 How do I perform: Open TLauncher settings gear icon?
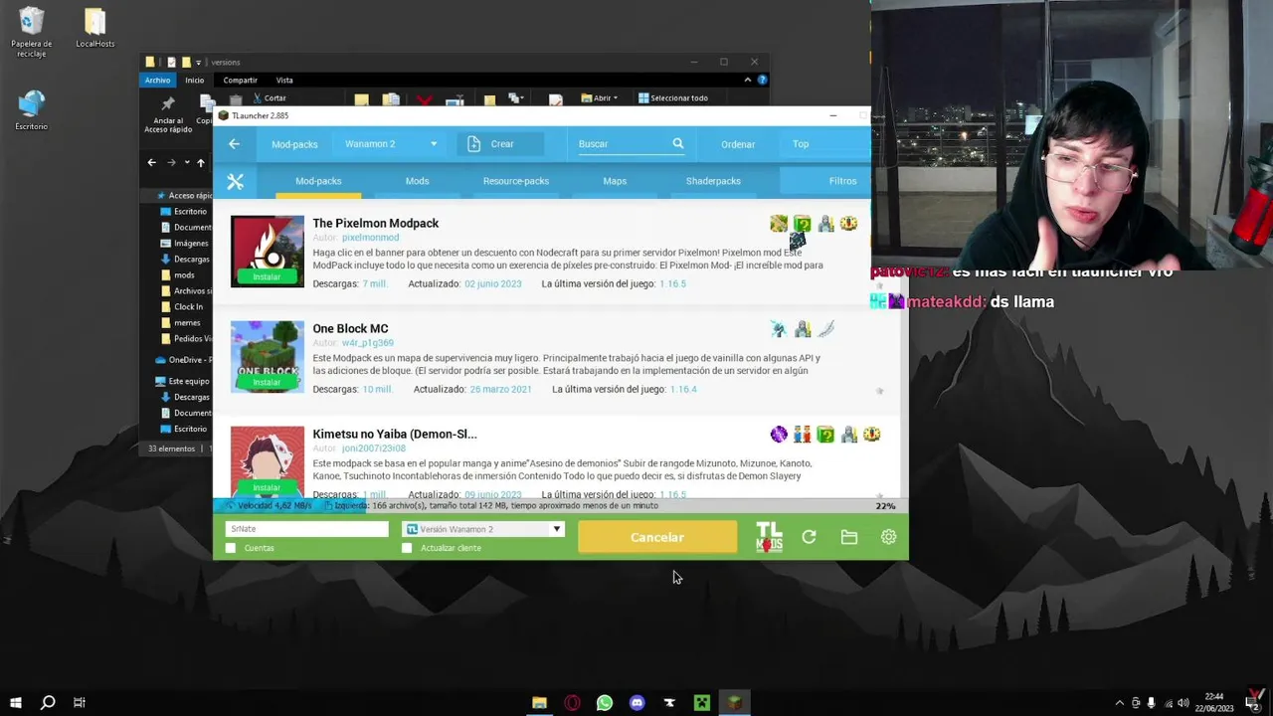tap(888, 537)
